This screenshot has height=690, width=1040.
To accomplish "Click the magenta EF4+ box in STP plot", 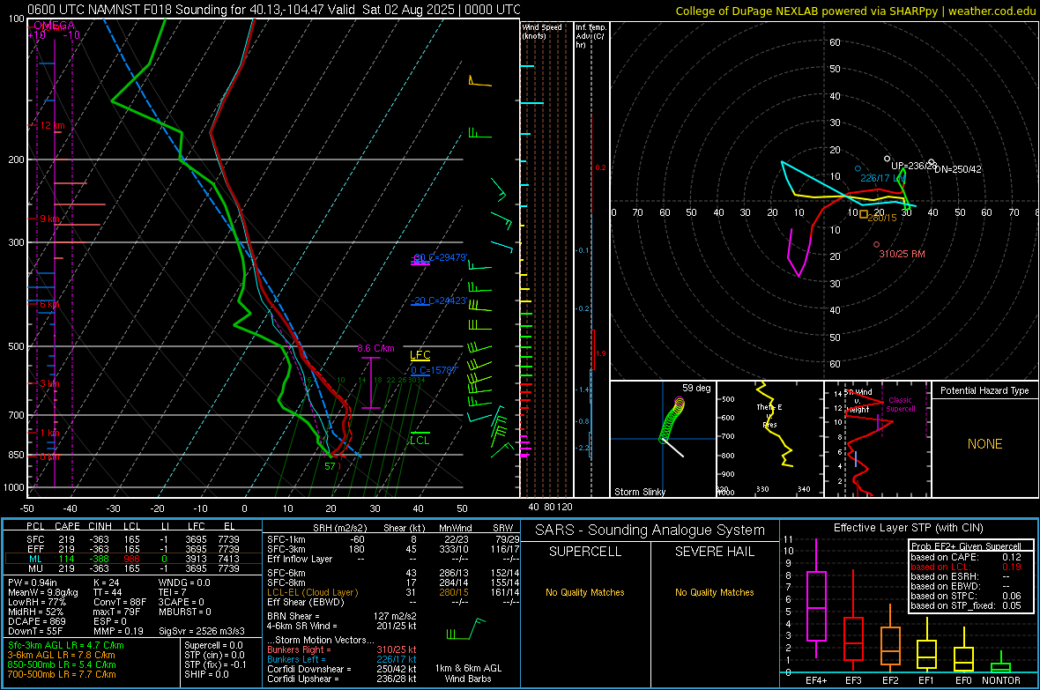I will pyautogui.click(x=816, y=605).
